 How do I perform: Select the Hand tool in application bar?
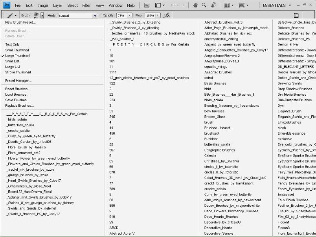[195, 5]
